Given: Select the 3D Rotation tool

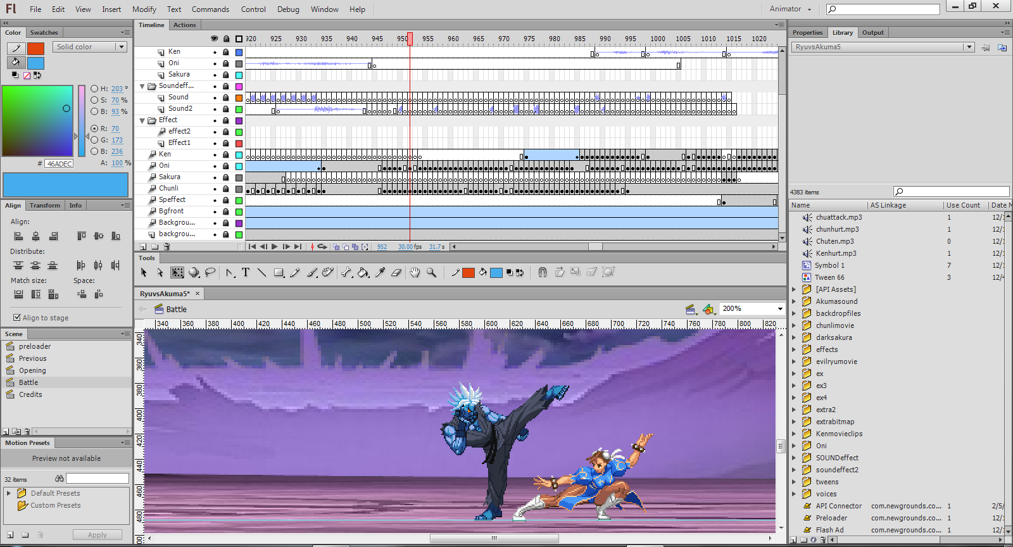Looking at the screenshot, I should click(x=194, y=272).
